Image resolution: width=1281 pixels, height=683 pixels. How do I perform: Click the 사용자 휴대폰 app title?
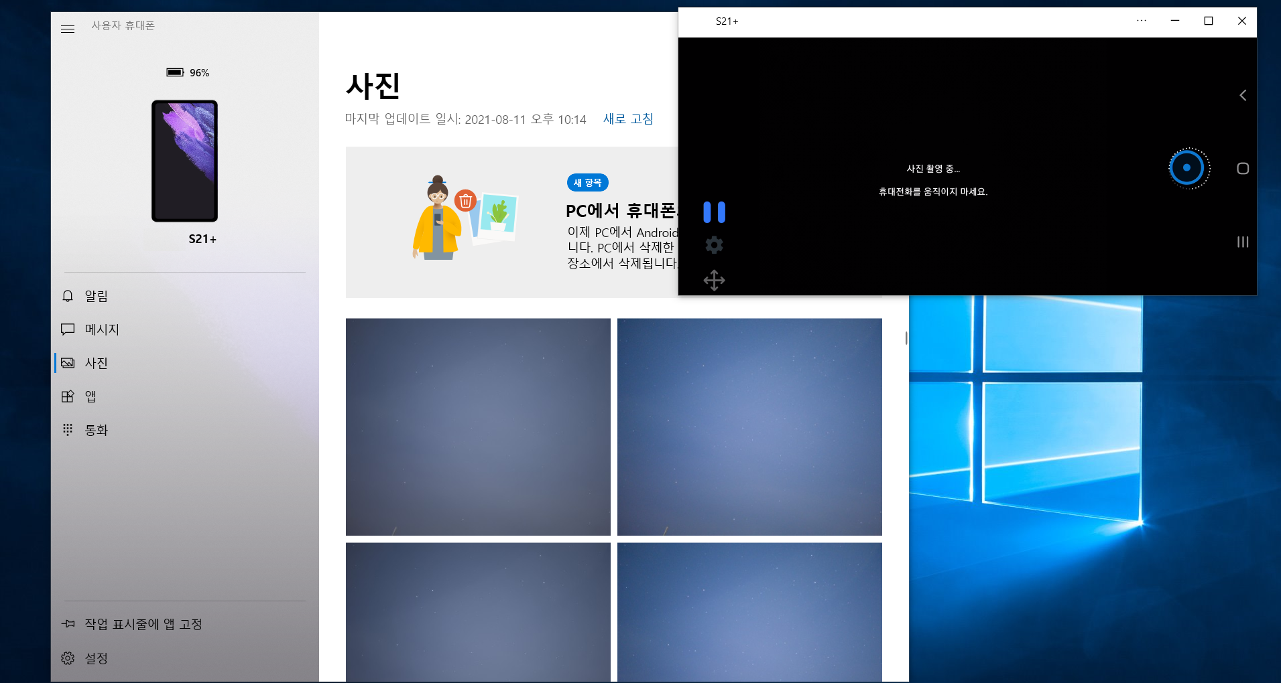tap(123, 25)
